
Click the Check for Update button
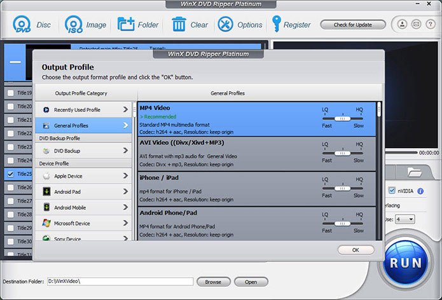tap(352, 25)
